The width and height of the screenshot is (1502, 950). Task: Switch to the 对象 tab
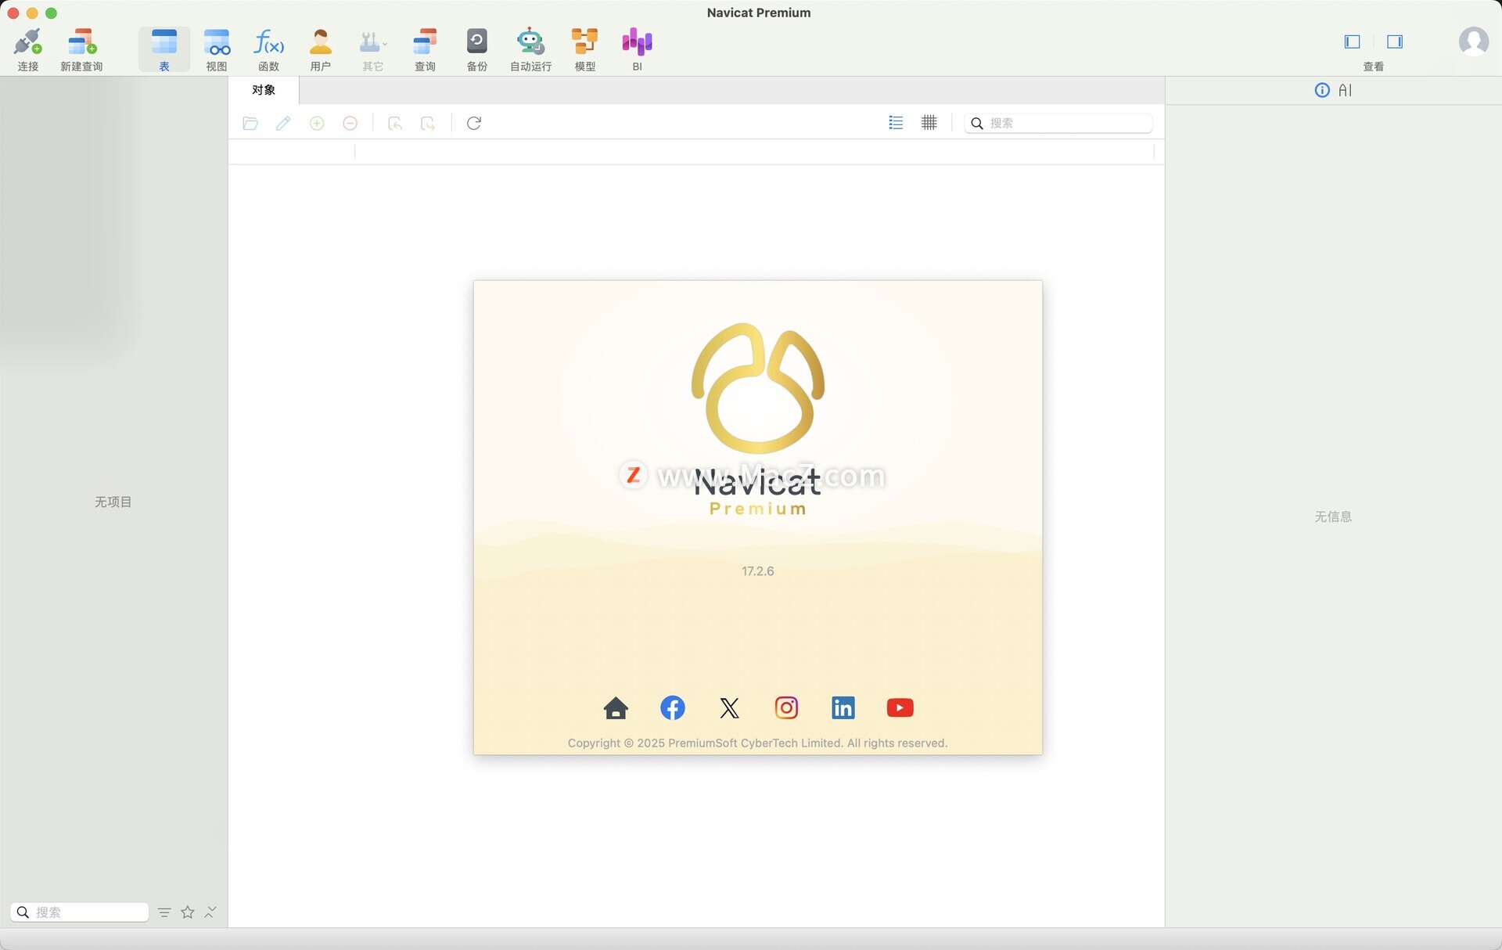point(264,90)
